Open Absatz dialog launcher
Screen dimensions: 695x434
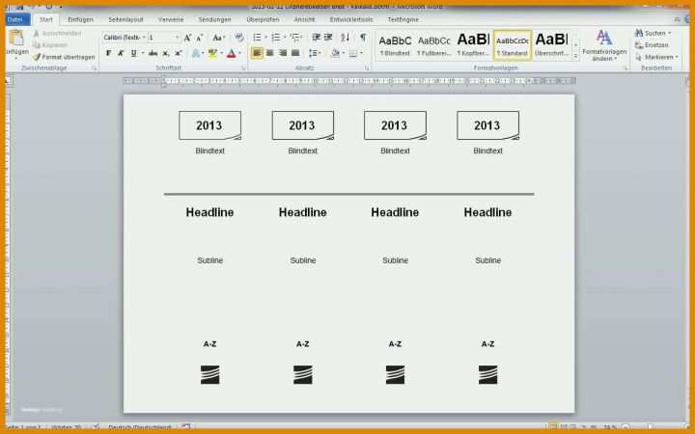tap(367, 68)
